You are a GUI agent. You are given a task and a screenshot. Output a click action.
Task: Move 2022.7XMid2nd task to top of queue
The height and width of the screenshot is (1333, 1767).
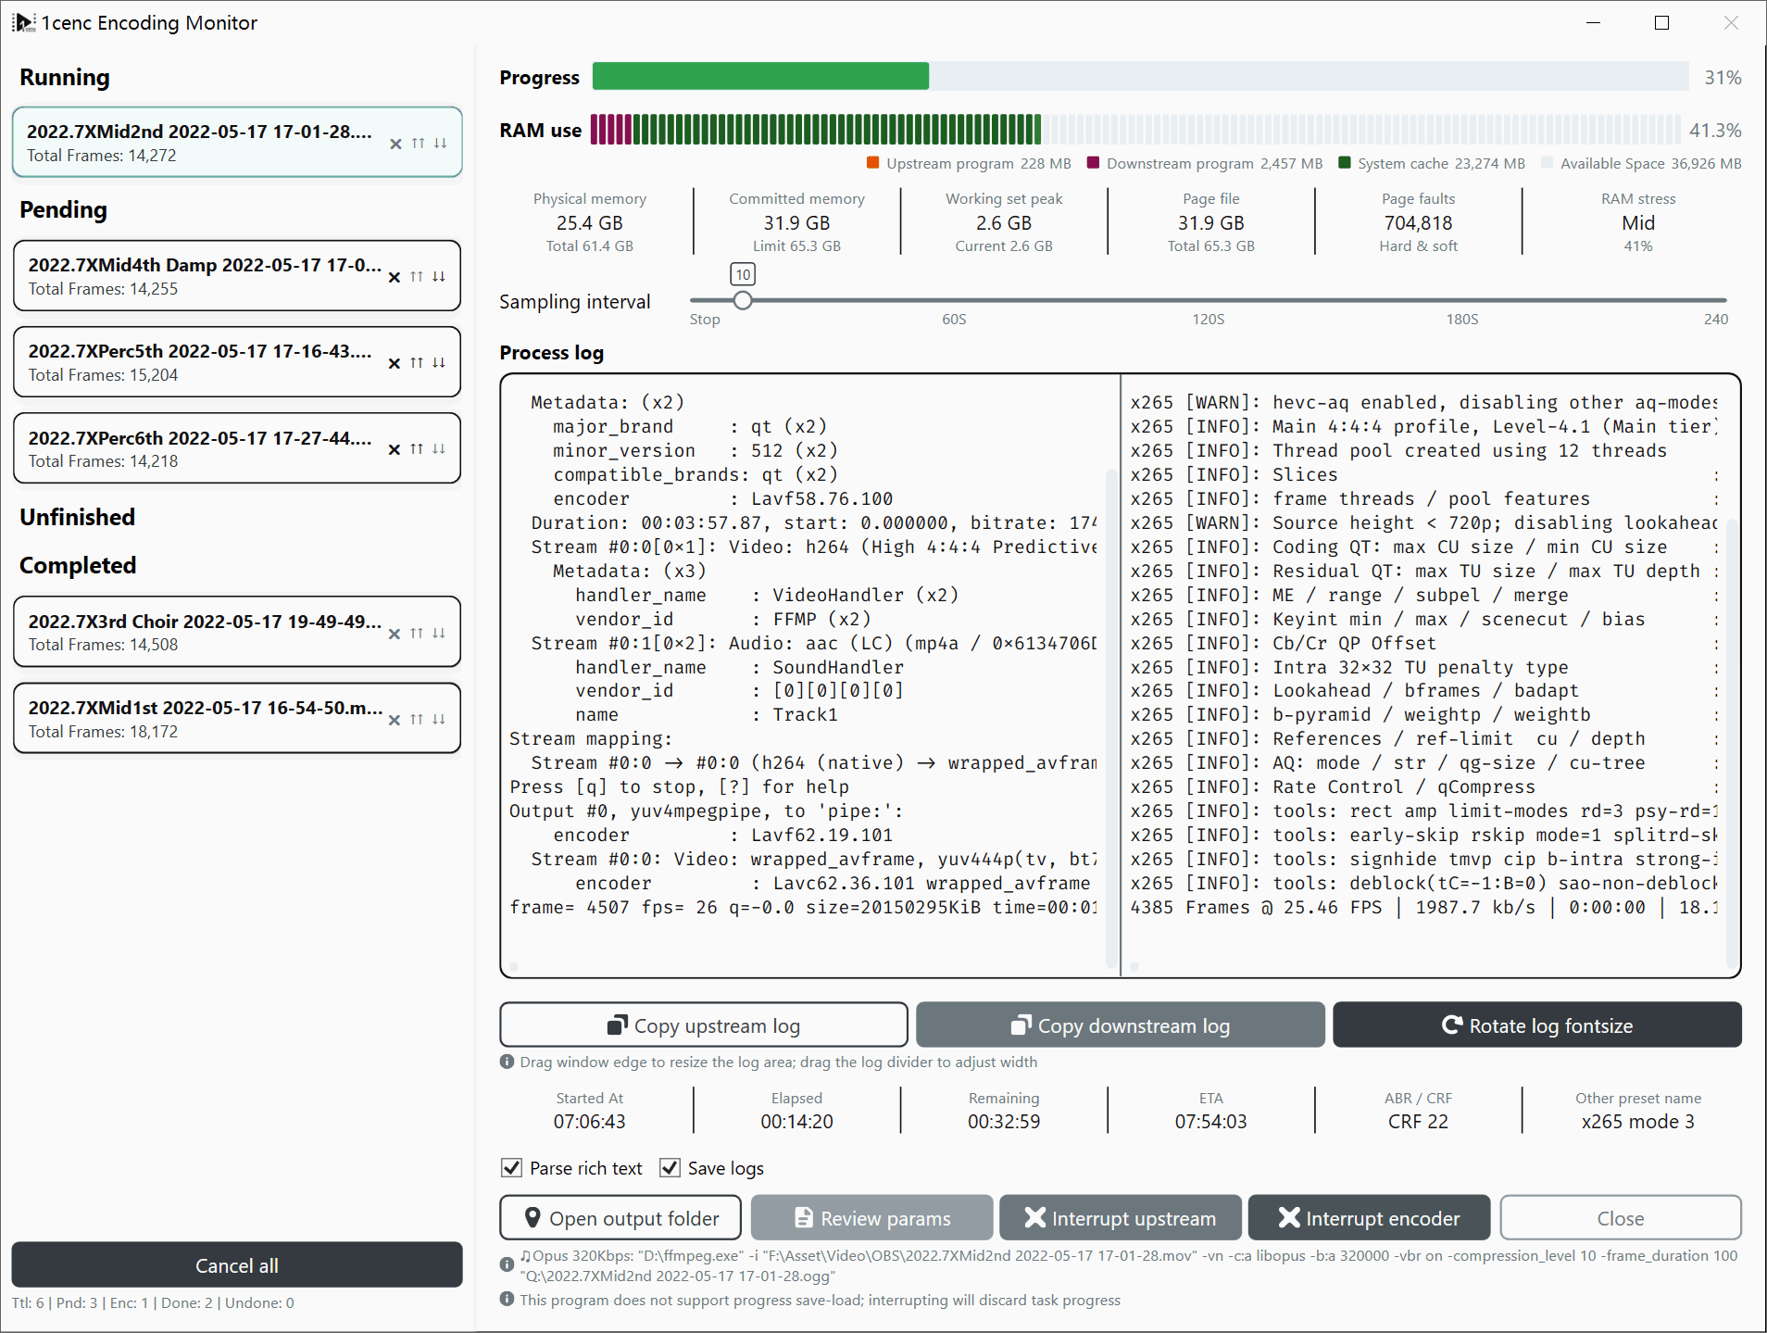pyautogui.click(x=419, y=144)
